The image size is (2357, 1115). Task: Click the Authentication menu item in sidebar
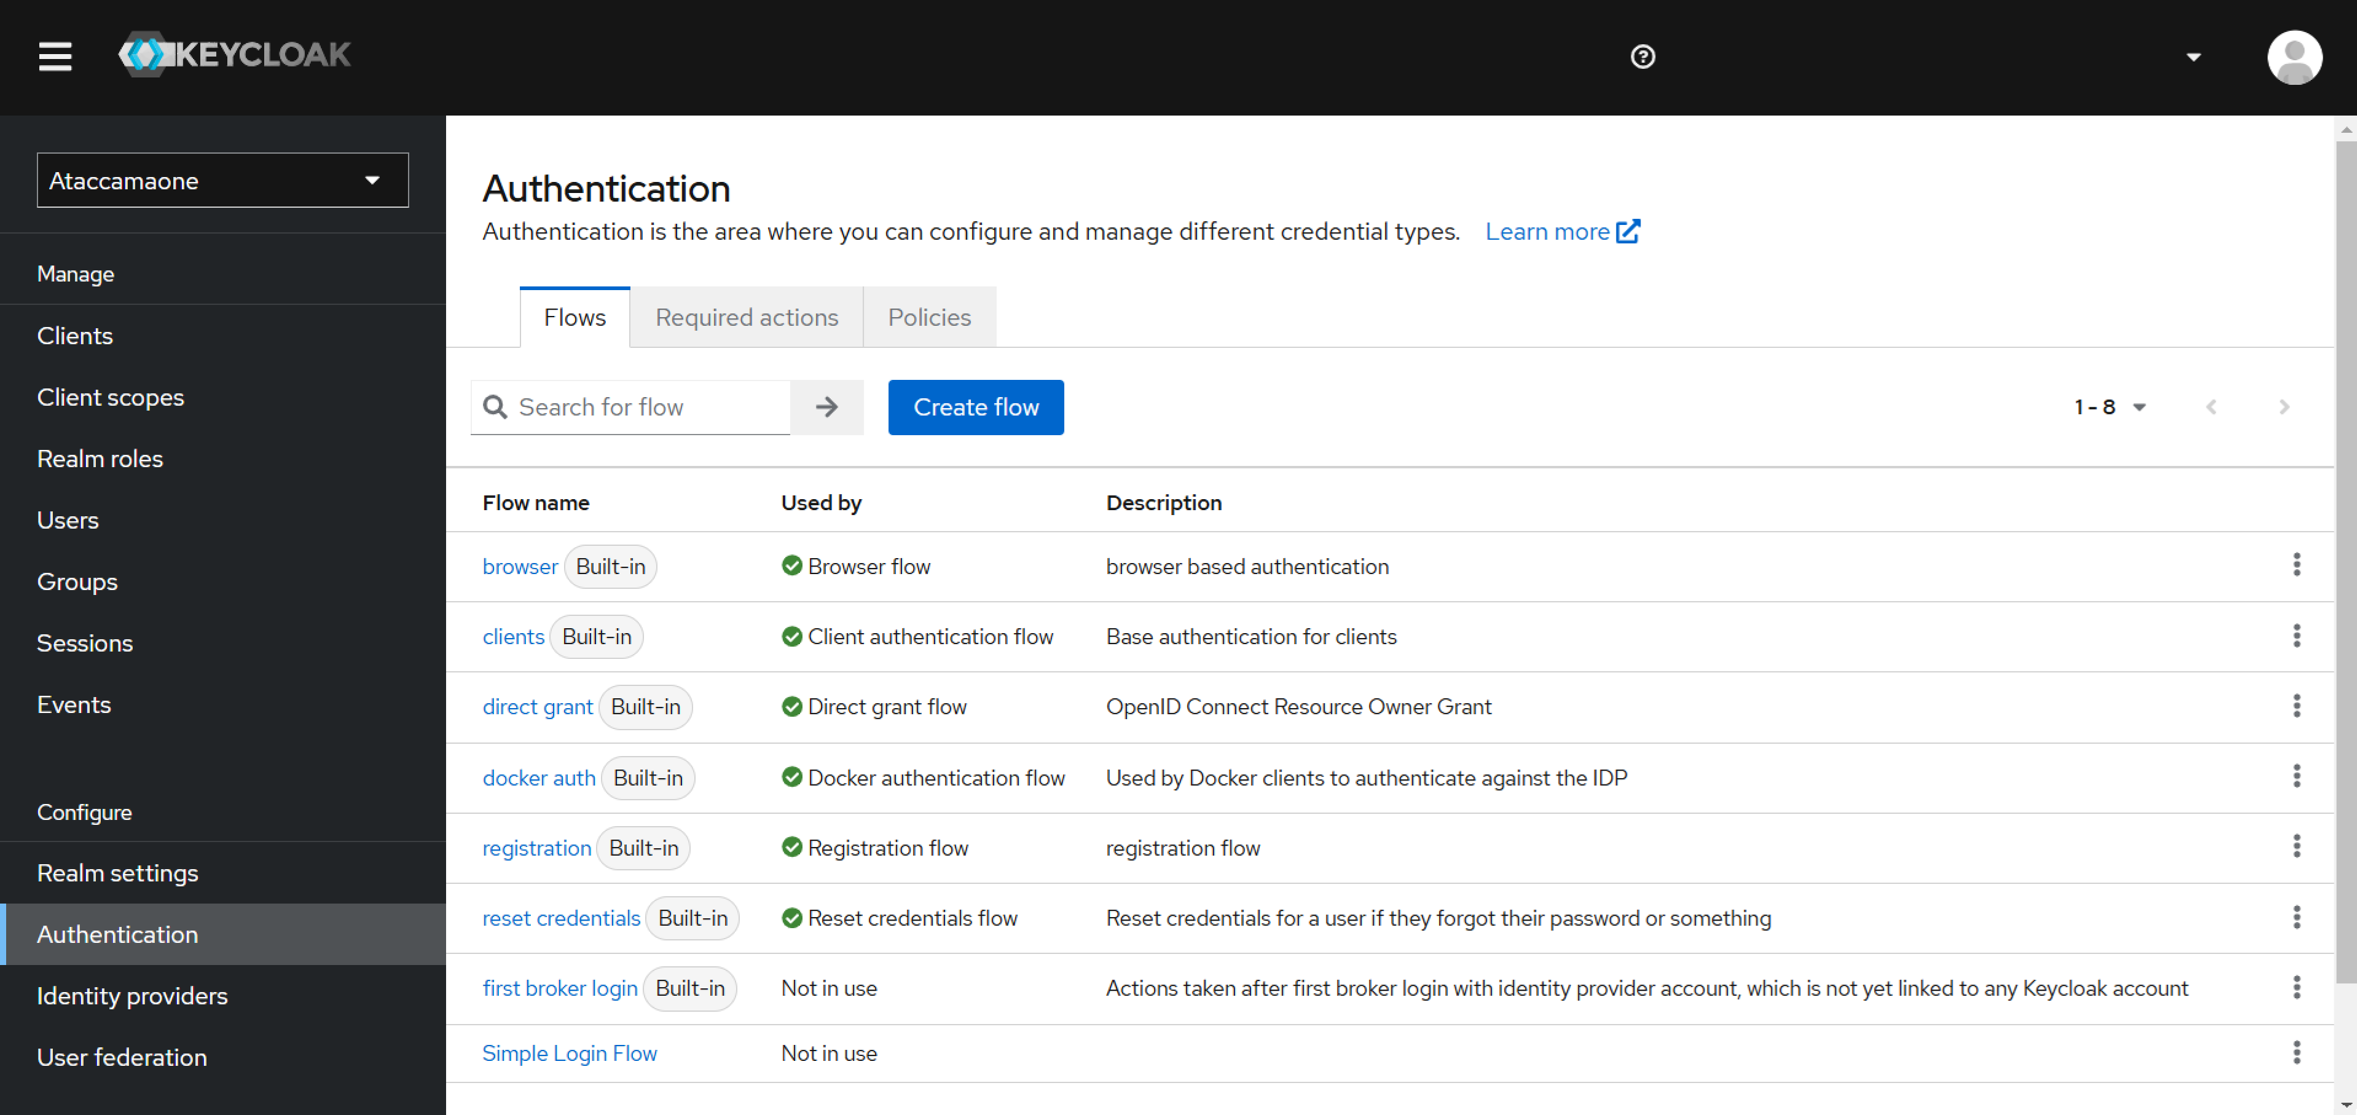[117, 934]
